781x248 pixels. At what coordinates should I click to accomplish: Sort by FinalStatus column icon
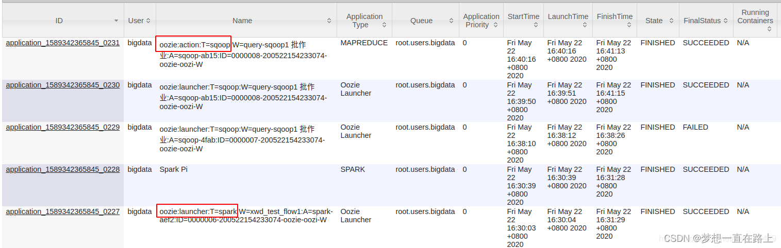coord(725,21)
